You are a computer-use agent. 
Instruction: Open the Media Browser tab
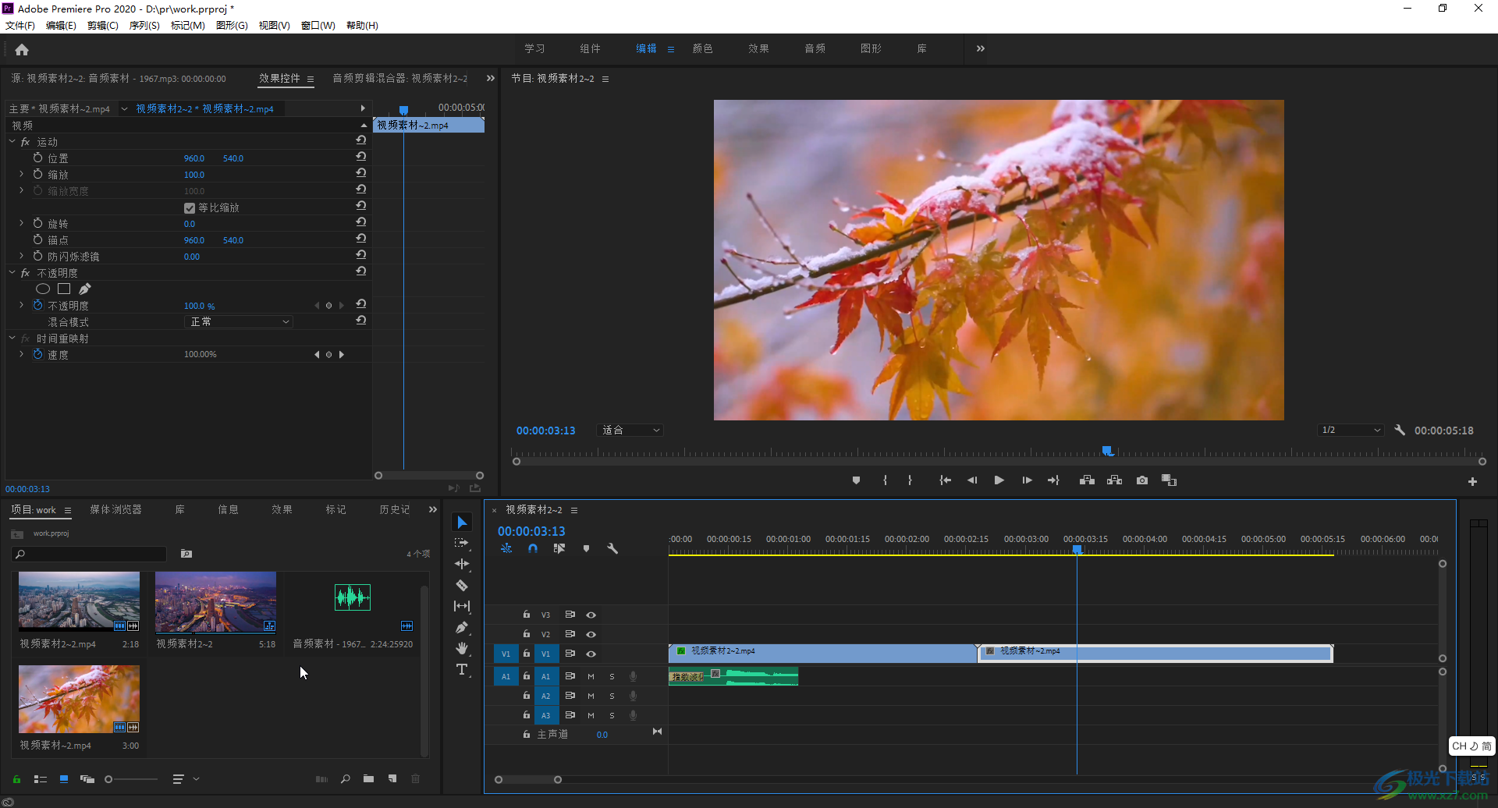(115, 509)
